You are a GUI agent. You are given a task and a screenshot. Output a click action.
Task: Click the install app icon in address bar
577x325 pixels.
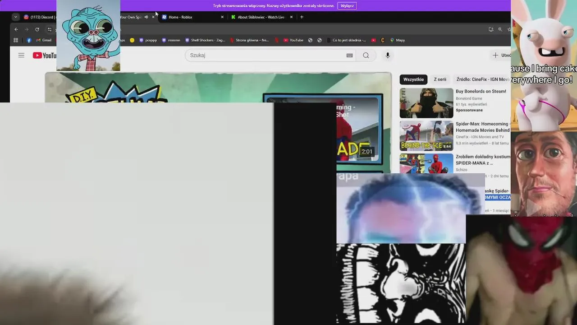(x=491, y=29)
